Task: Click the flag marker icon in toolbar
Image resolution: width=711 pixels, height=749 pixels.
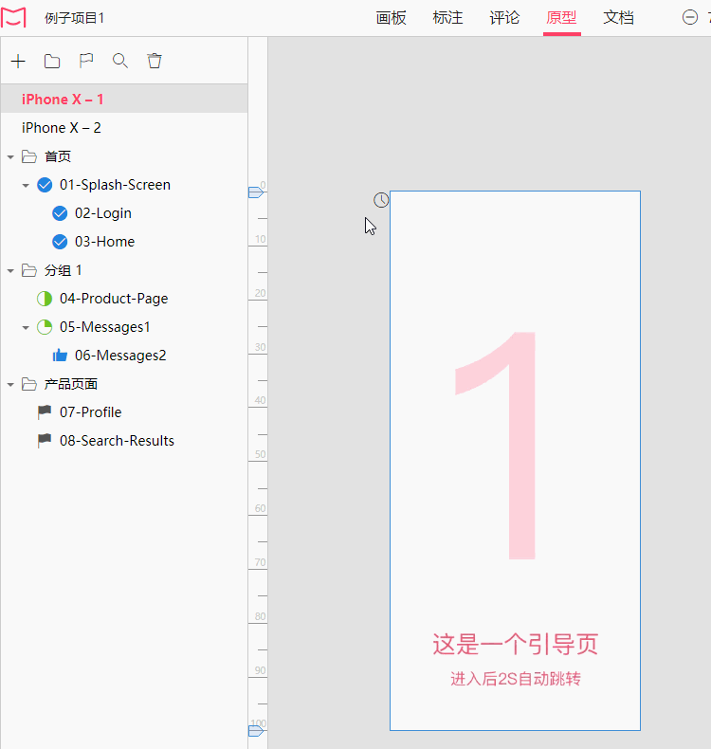Action: 86,61
